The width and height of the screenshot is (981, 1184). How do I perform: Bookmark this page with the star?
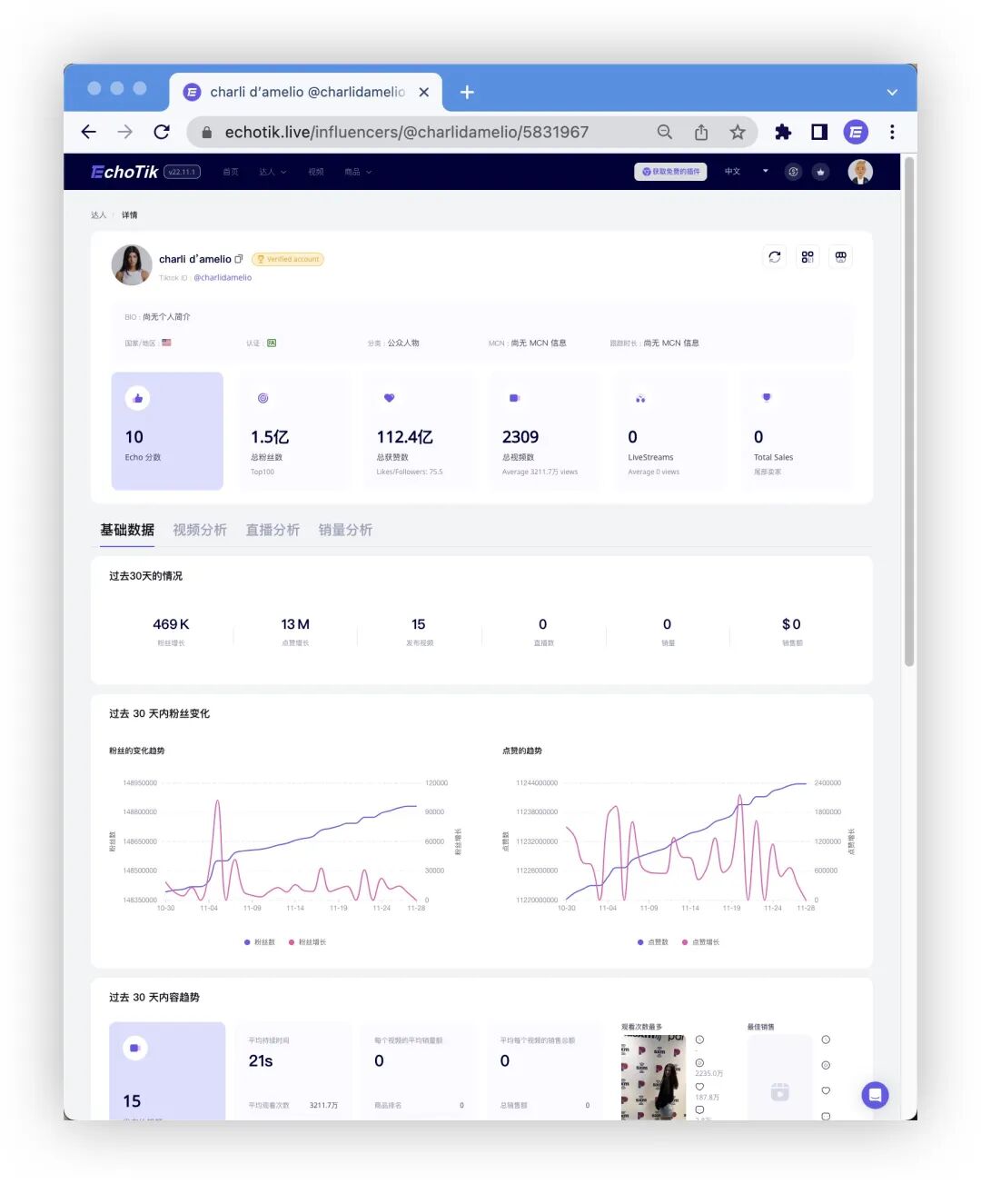point(738,132)
